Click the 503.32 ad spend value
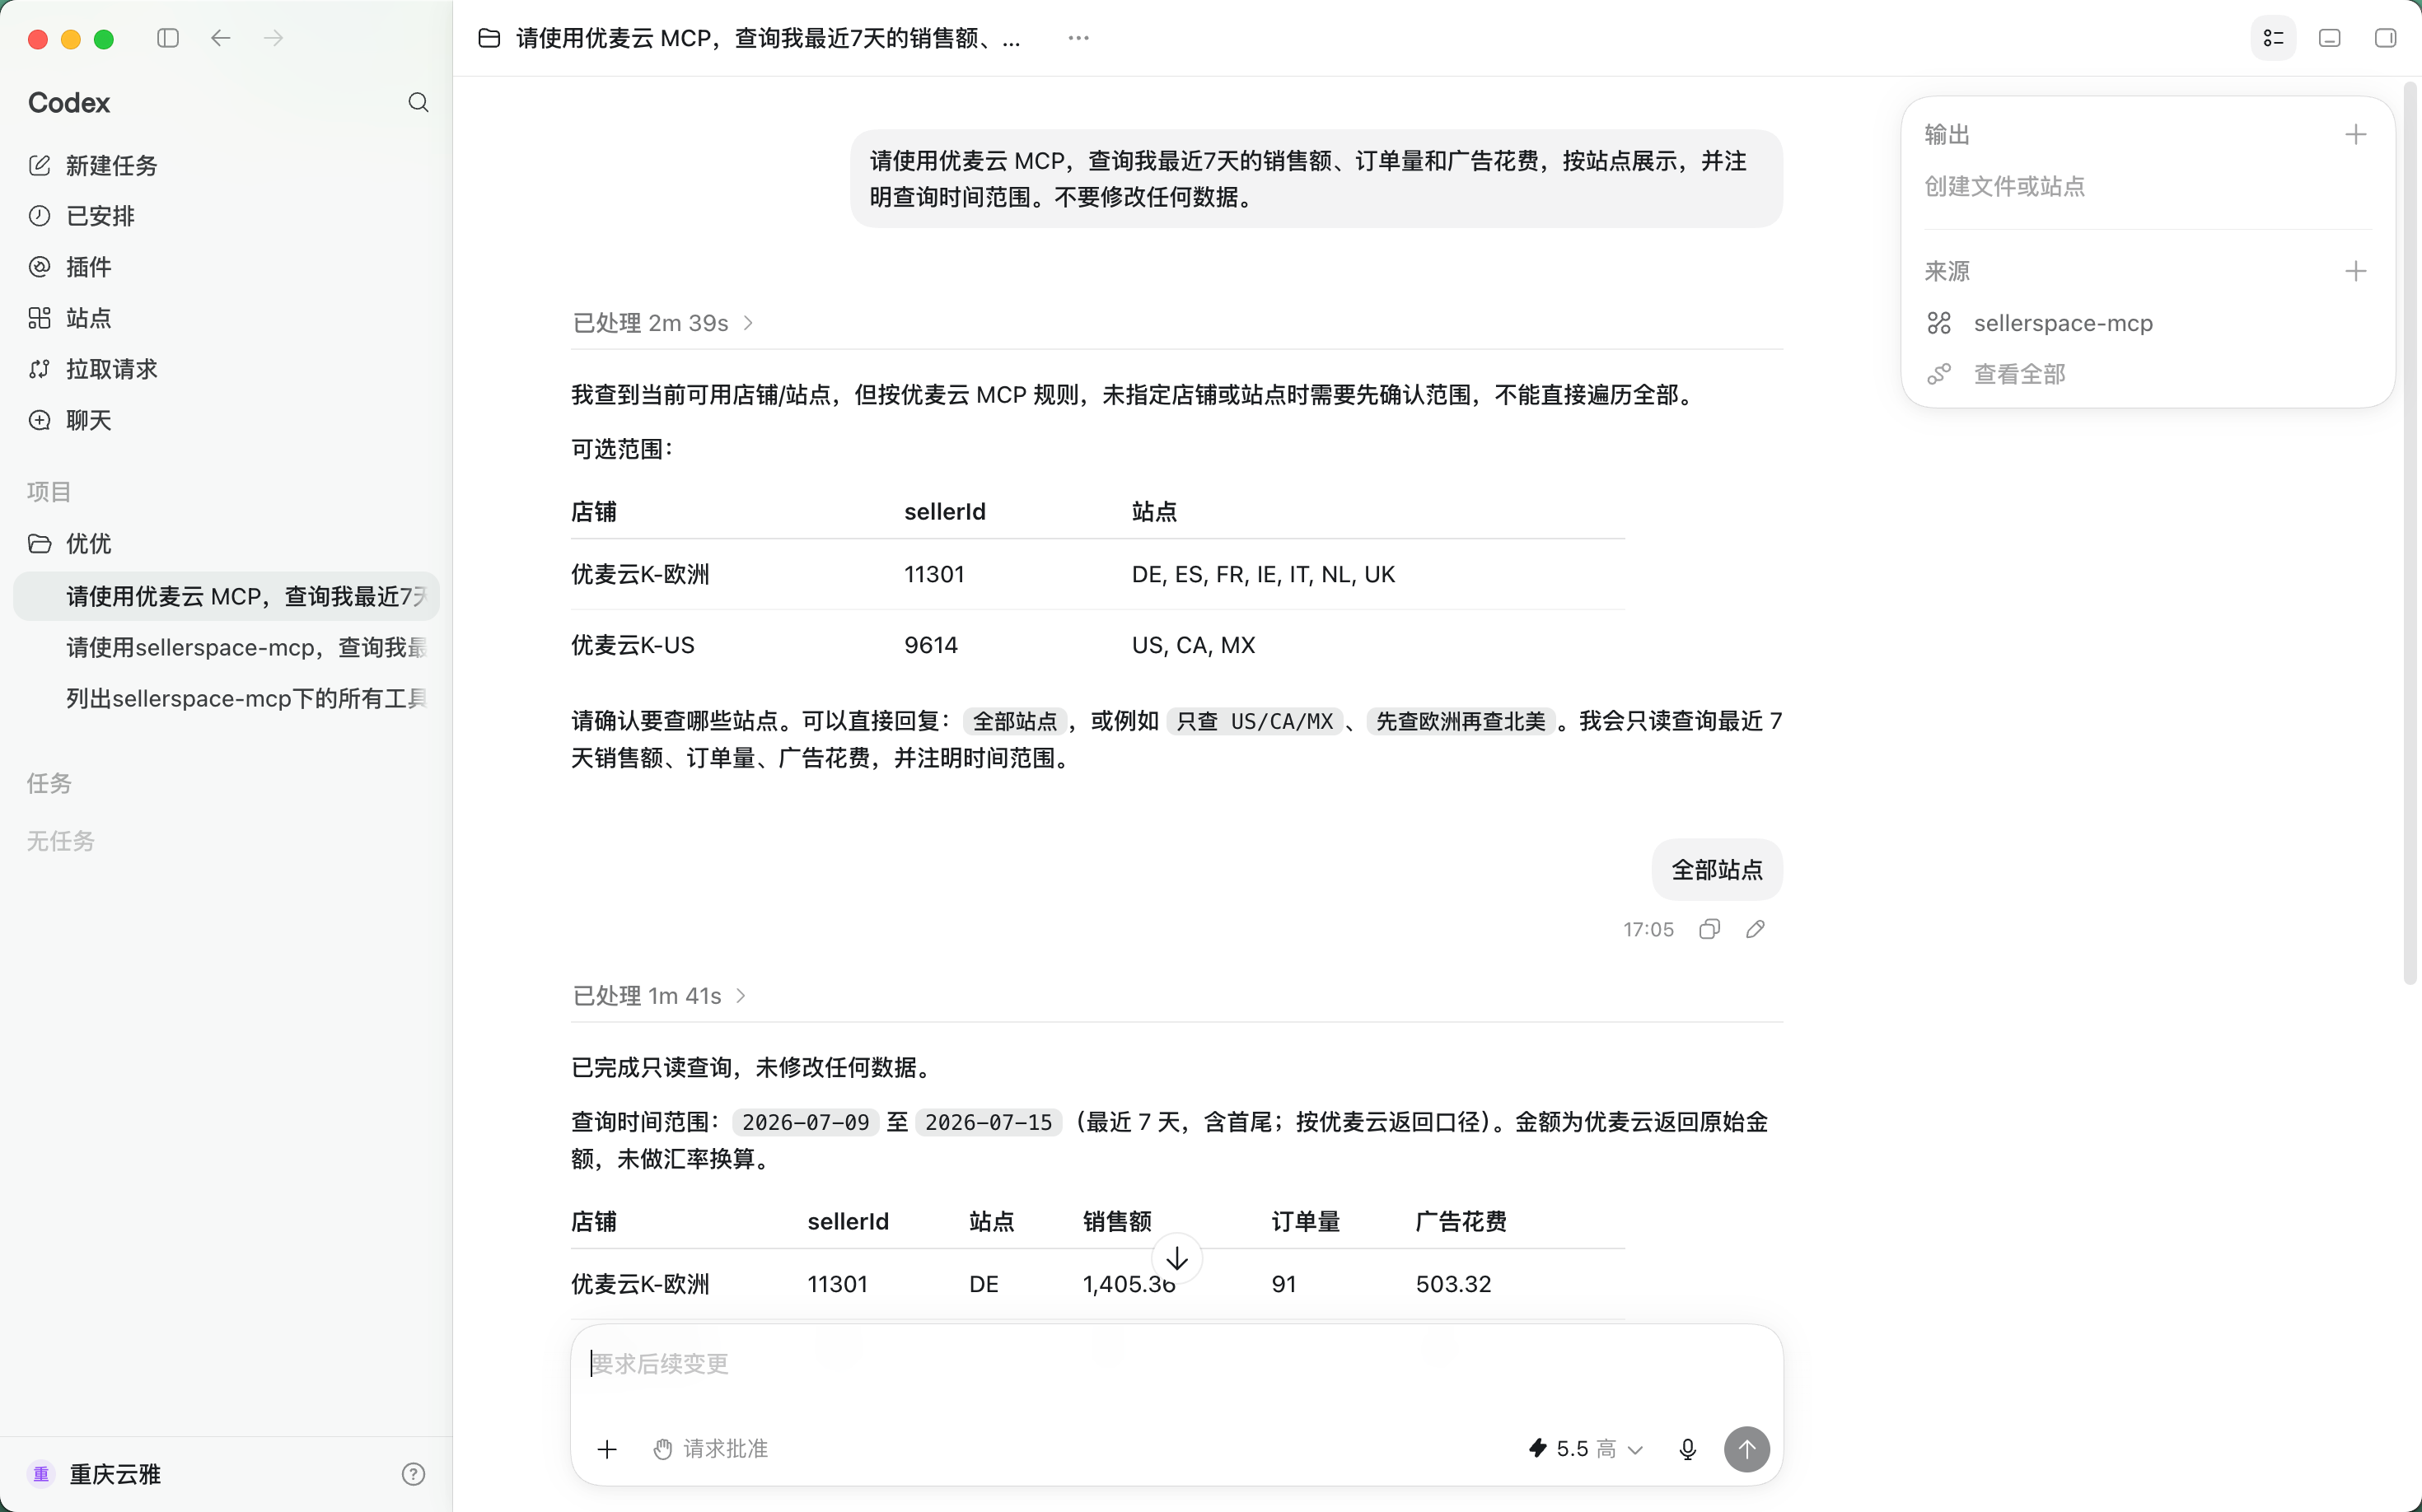The width and height of the screenshot is (2422, 1512). click(x=1453, y=1284)
